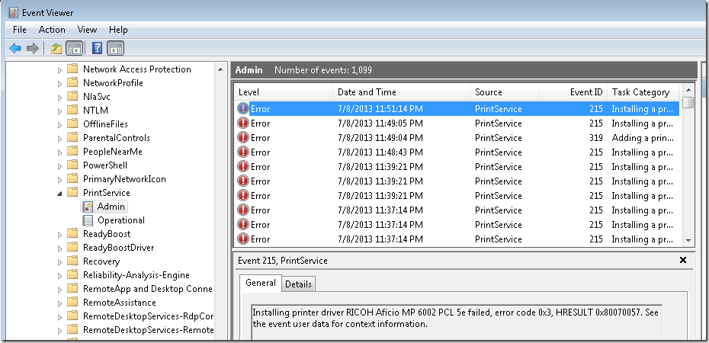Expand the ReadyBoost folder node
The image size is (709, 343).
59,235
